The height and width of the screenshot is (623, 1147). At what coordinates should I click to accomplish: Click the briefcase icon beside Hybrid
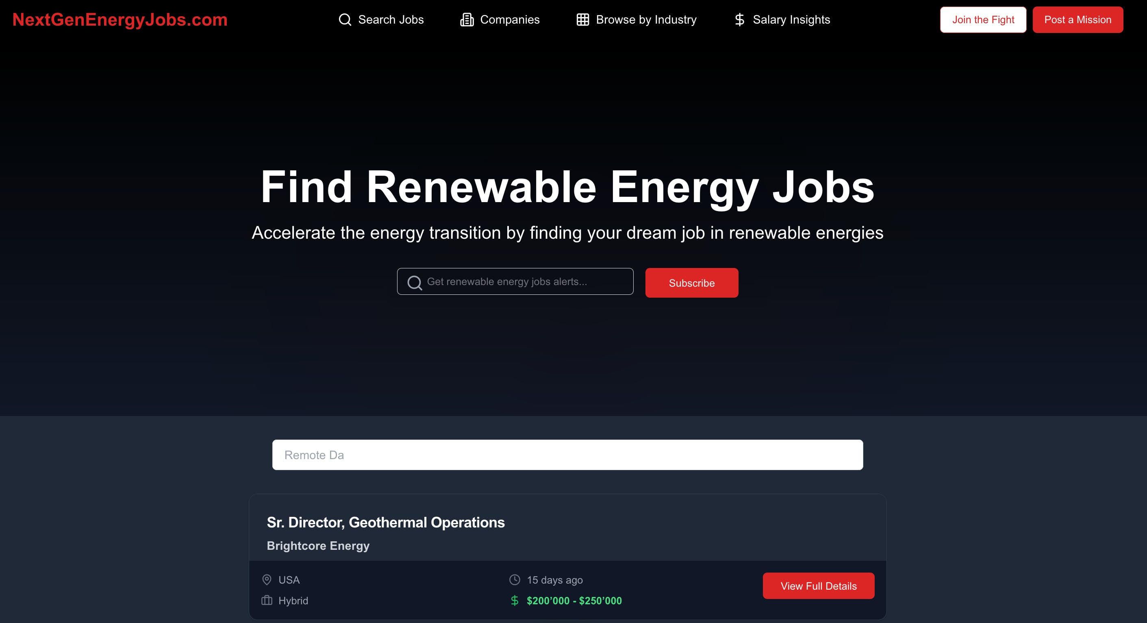click(267, 600)
